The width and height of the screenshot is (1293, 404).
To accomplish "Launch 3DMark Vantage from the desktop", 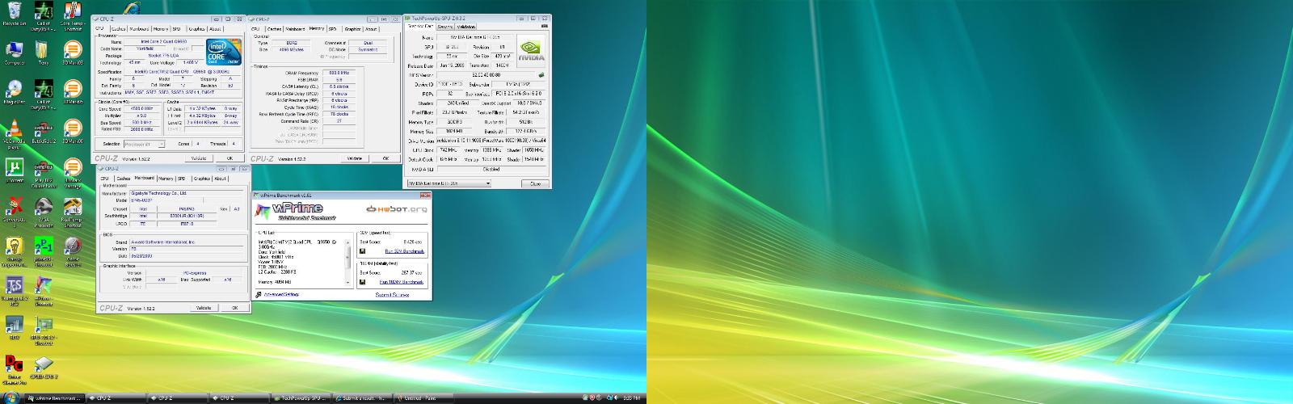I will (72, 174).
